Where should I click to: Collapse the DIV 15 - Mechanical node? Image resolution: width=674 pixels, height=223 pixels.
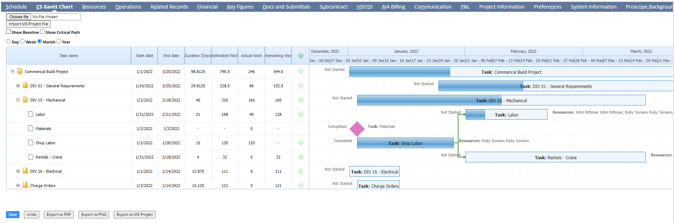pyautogui.click(x=18, y=100)
